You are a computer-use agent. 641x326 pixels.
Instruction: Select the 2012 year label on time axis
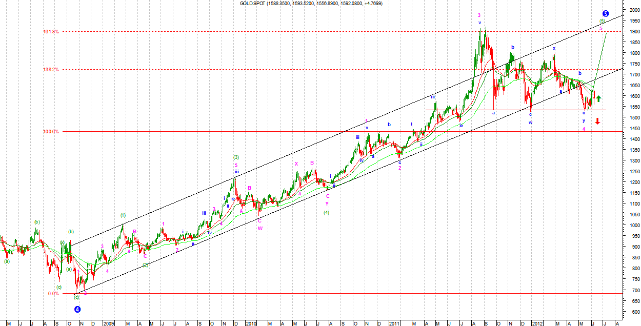537,323
